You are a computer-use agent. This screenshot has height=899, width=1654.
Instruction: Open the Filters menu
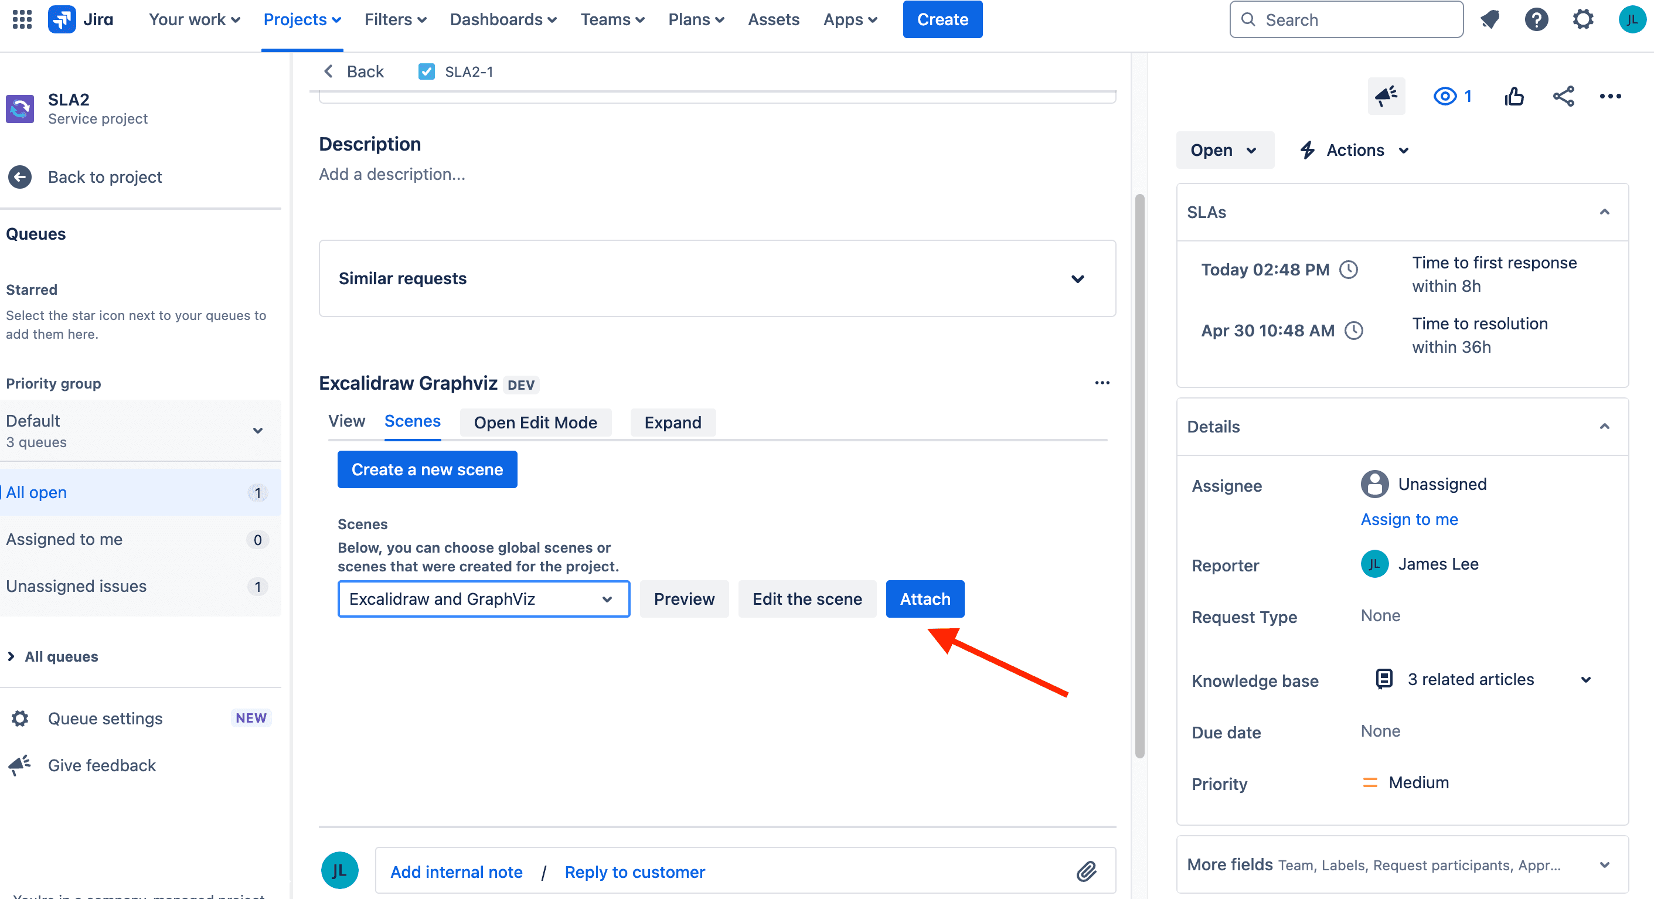[x=396, y=19]
